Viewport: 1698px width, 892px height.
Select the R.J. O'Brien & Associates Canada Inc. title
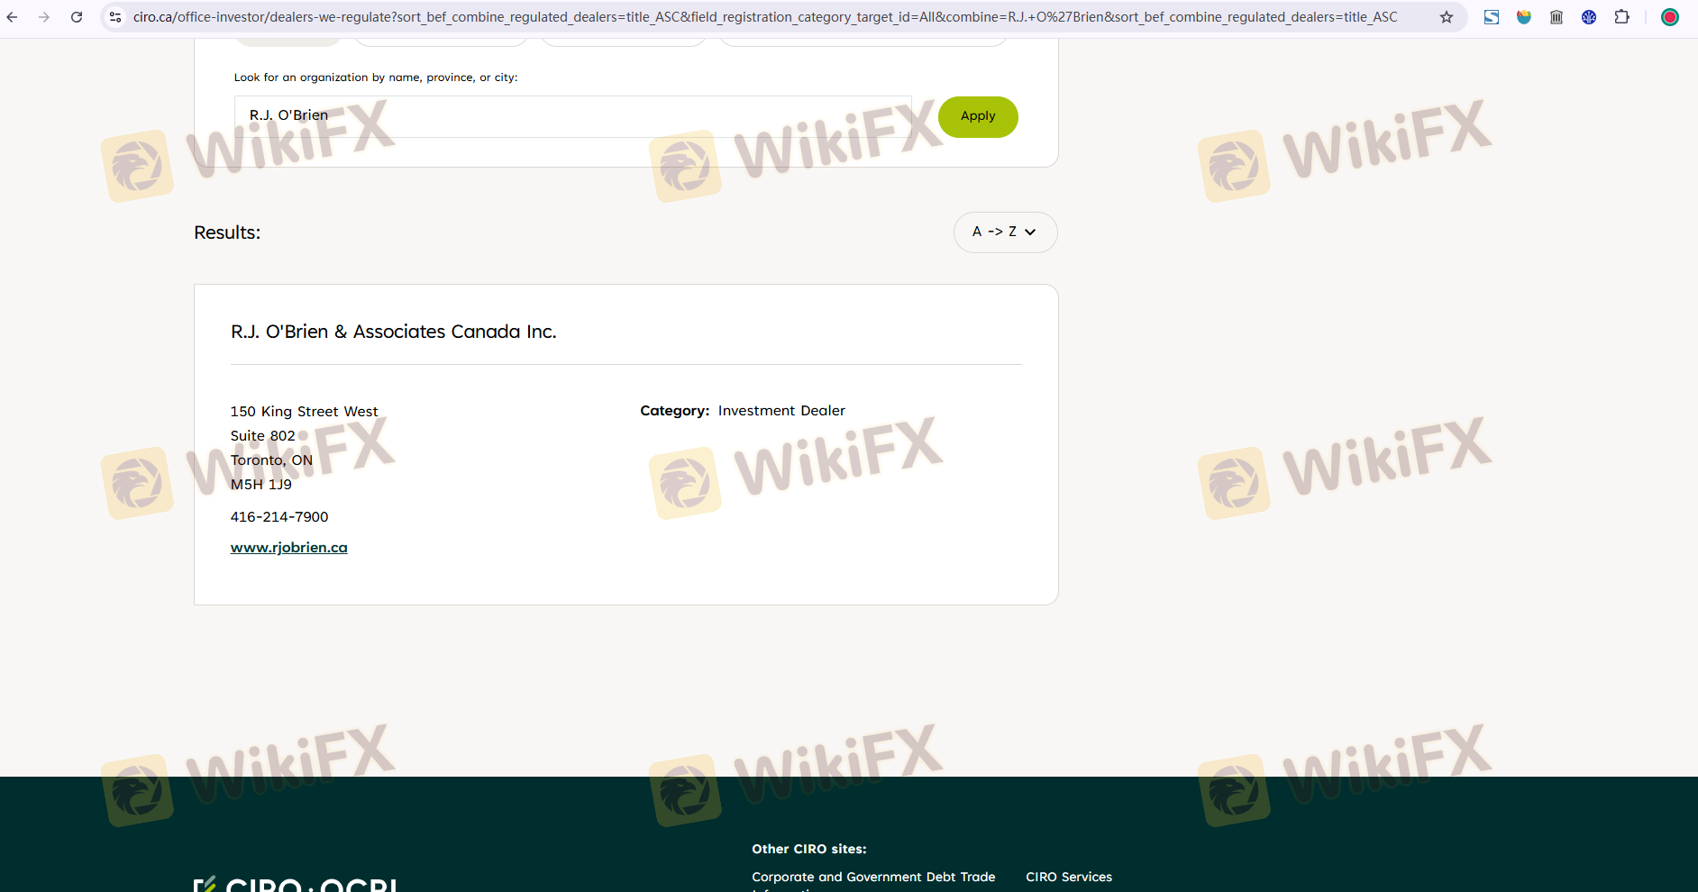(x=394, y=332)
